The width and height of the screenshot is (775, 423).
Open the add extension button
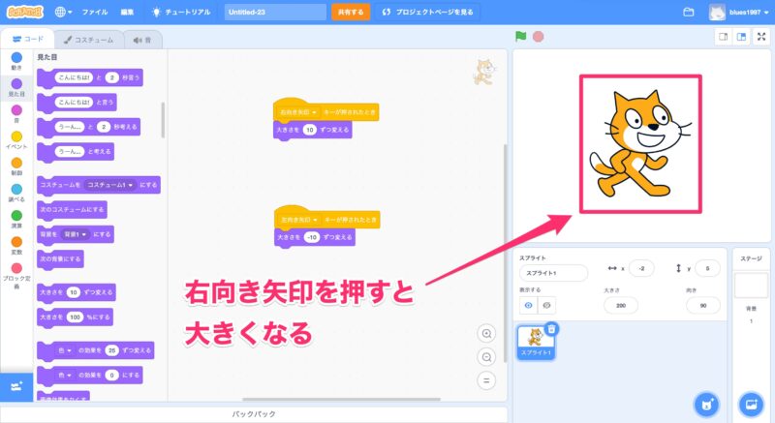pos(15,386)
